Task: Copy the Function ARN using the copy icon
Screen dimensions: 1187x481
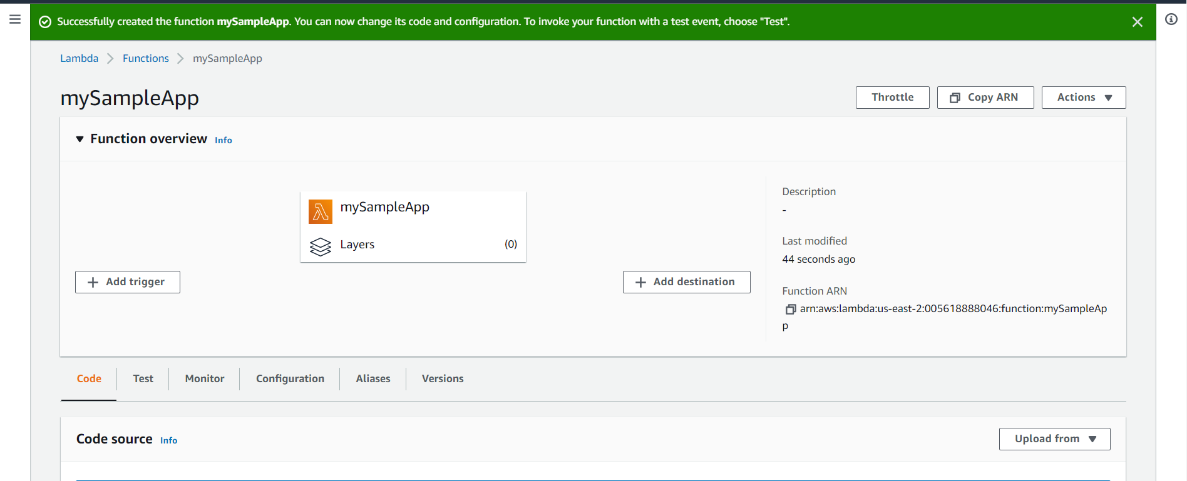Action: tap(790, 309)
